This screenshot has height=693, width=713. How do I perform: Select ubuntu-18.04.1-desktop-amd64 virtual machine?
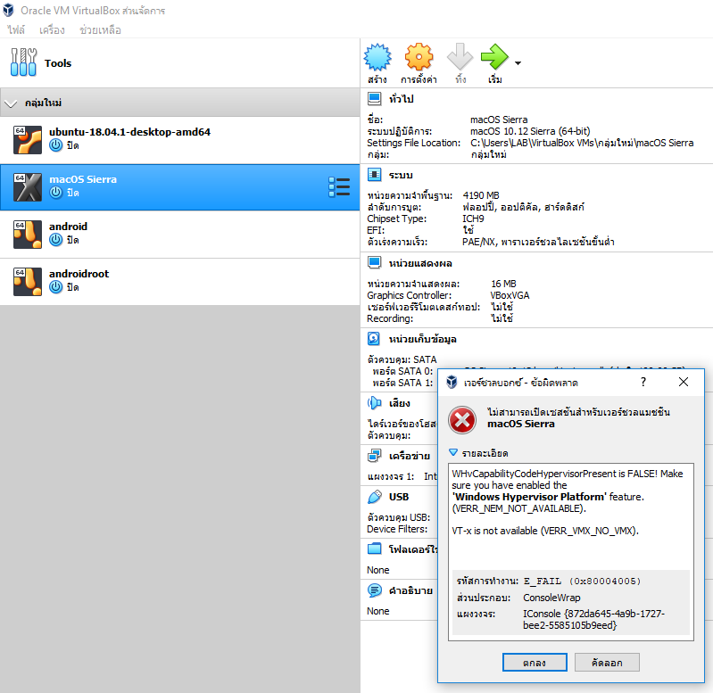pyautogui.click(x=129, y=132)
